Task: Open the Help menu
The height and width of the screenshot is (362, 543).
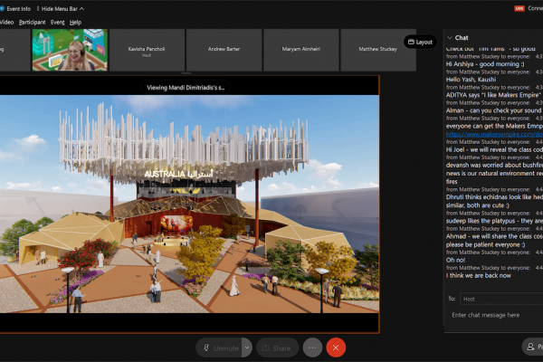Action: pos(75,22)
